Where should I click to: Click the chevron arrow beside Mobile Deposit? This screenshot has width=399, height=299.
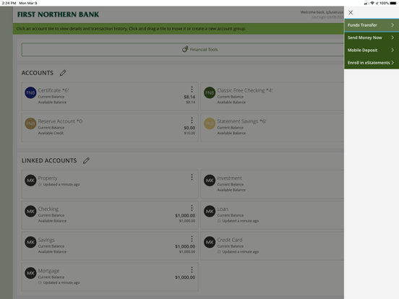tap(392, 50)
